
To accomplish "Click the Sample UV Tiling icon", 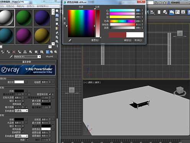I will point(57,24).
